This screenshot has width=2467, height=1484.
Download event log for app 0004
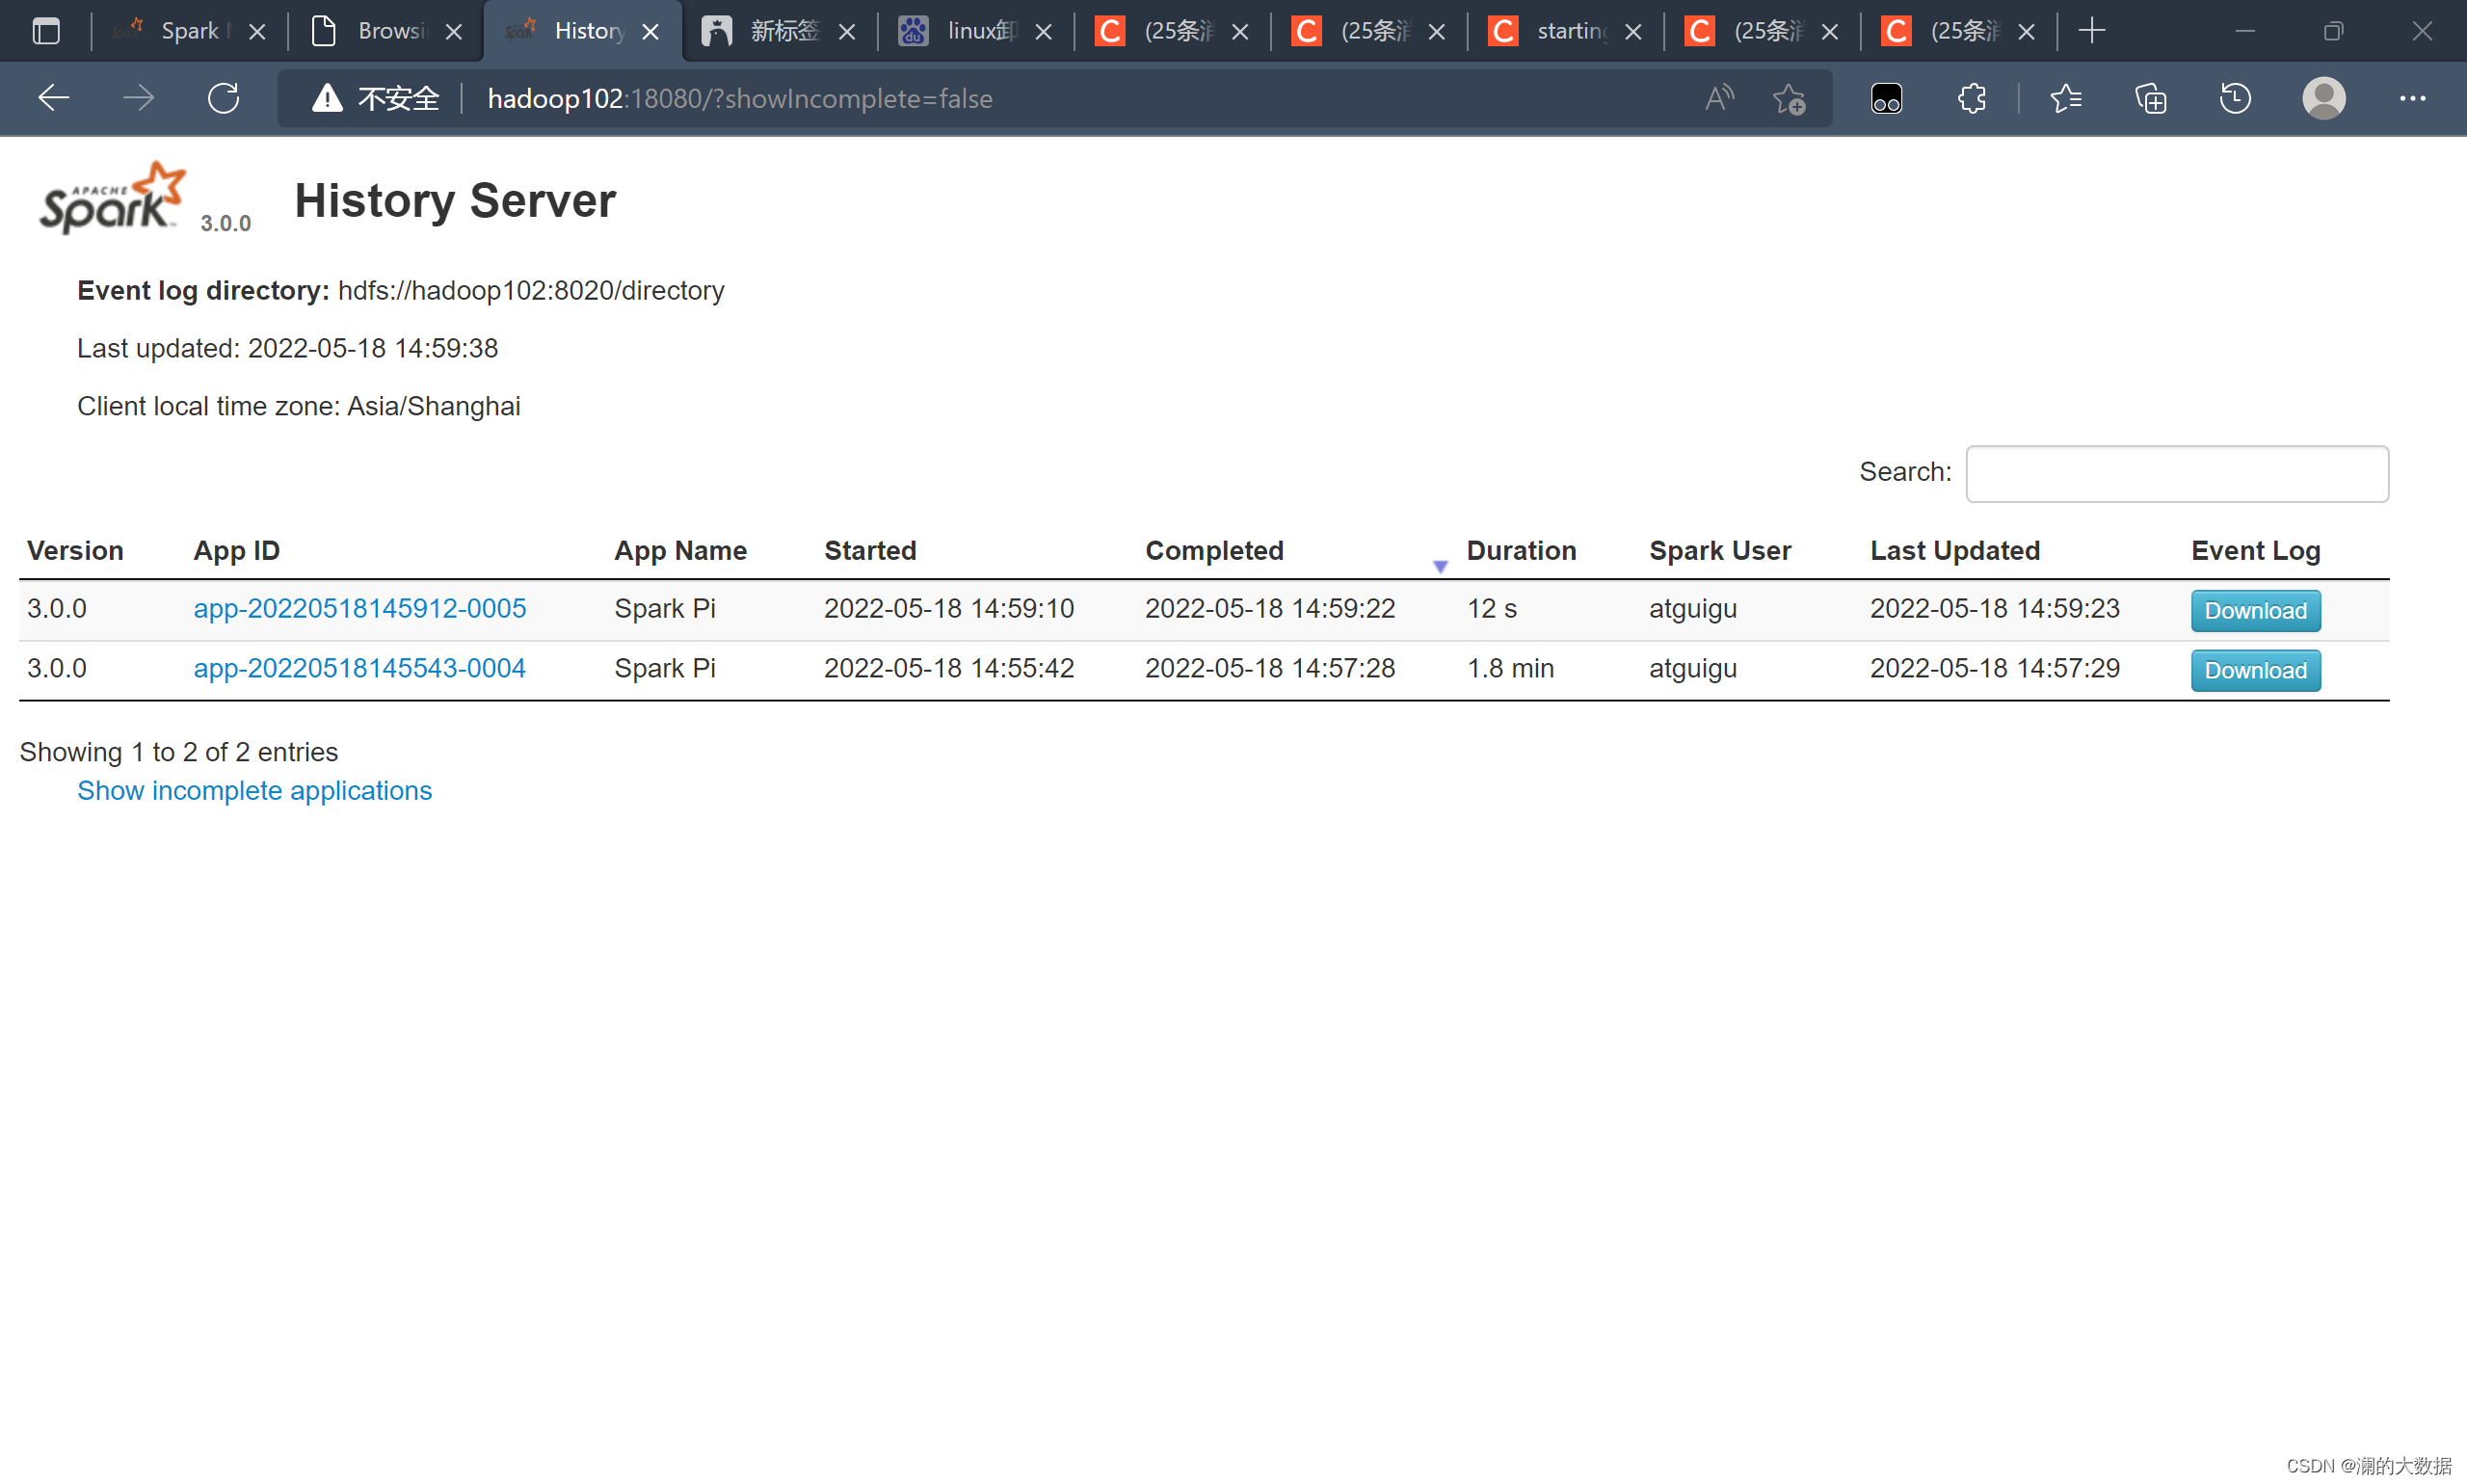click(x=2255, y=671)
